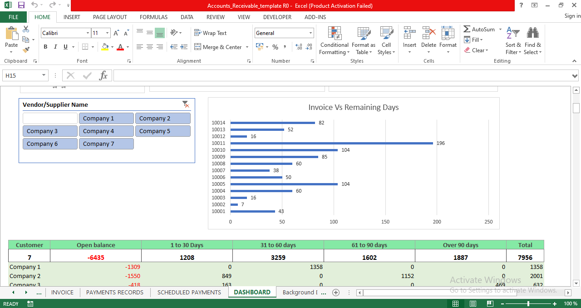Open Format as Table gallery
Viewport: 581px width, 308px height.
click(x=364, y=40)
